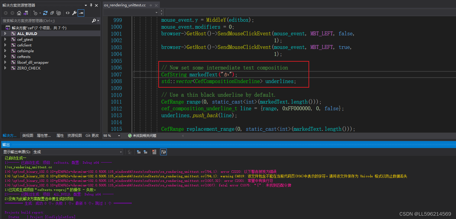456x219 pixels.
Task: Select solution 'cef' root node
Action: (x=39, y=28)
